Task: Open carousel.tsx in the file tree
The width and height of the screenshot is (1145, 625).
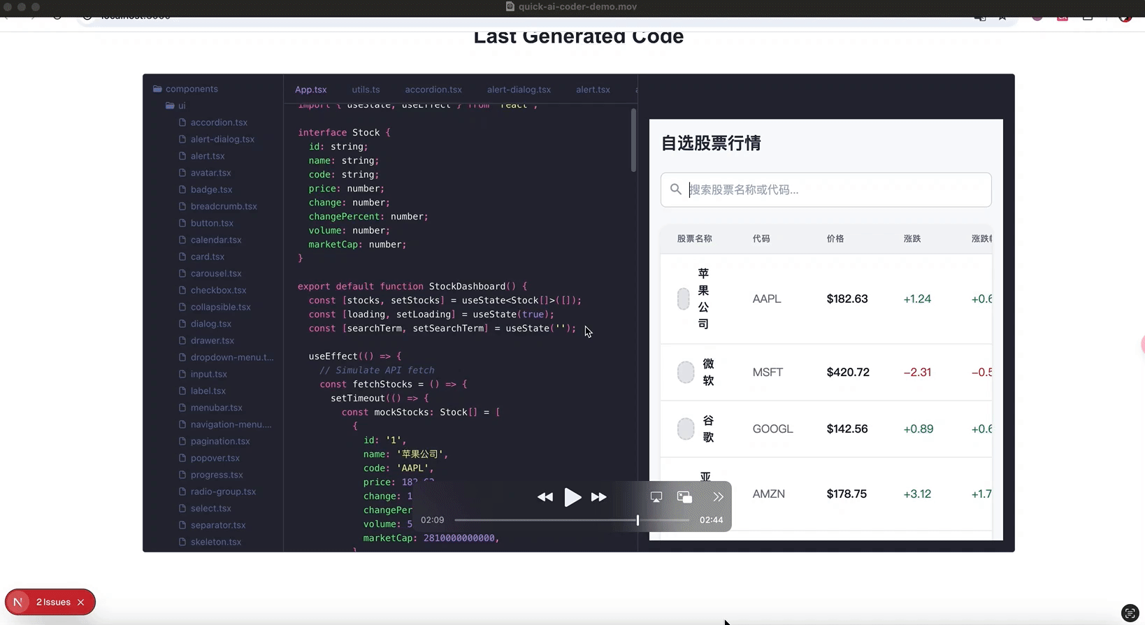Action: coord(210,273)
